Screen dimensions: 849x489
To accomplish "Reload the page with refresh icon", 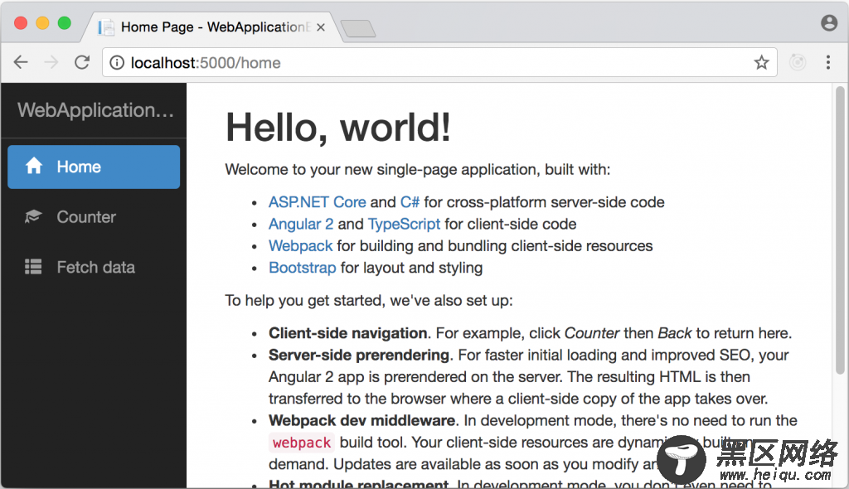I will (82, 62).
